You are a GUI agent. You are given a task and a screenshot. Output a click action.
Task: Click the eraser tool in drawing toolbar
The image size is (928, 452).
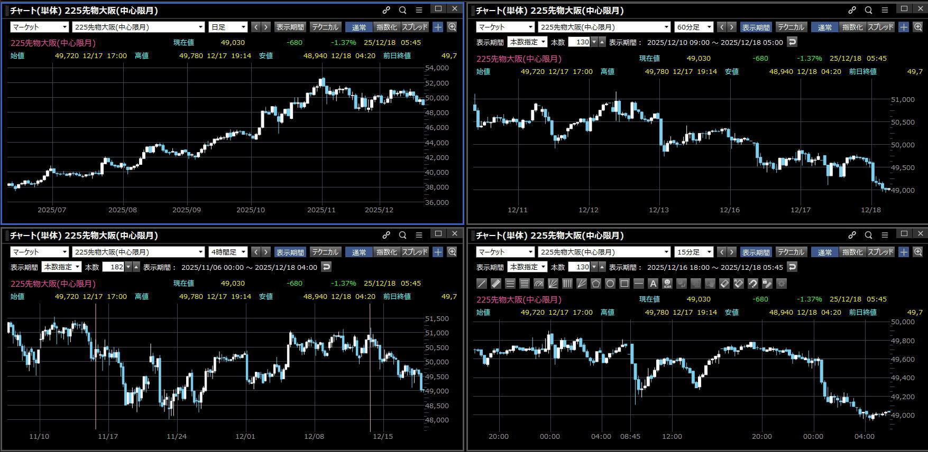(724, 284)
